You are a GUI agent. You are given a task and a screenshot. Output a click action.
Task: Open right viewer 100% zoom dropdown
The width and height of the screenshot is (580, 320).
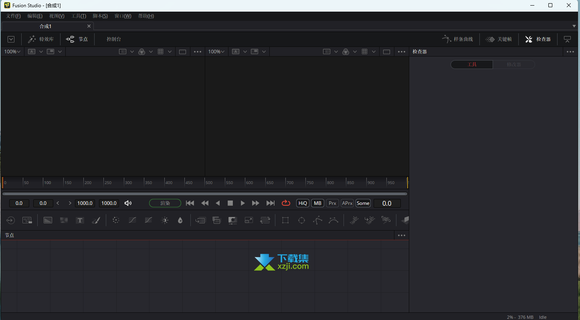click(x=216, y=52)
